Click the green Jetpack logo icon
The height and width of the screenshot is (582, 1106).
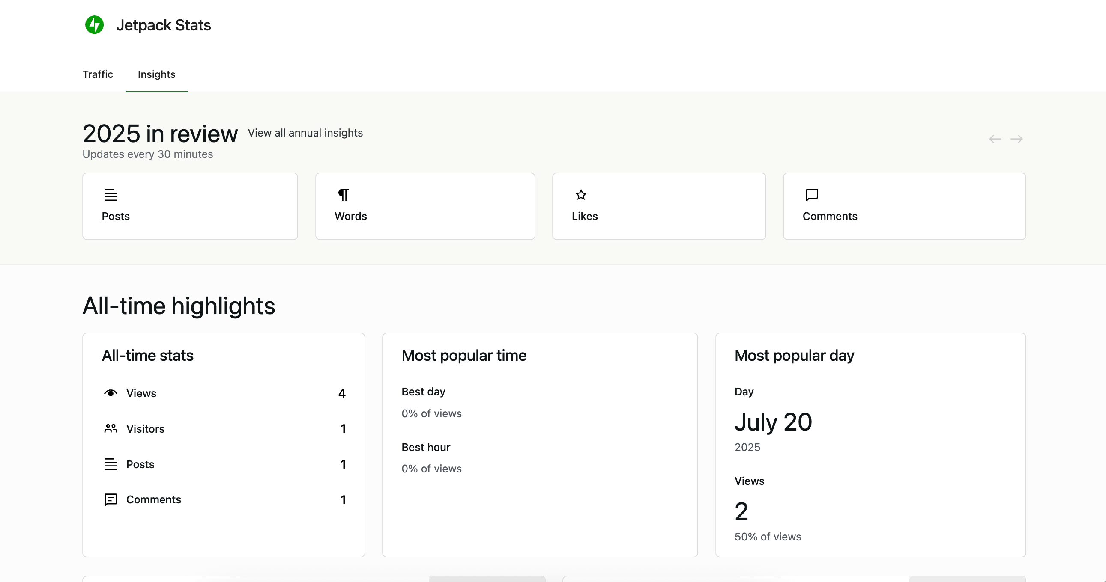(95, 25)
